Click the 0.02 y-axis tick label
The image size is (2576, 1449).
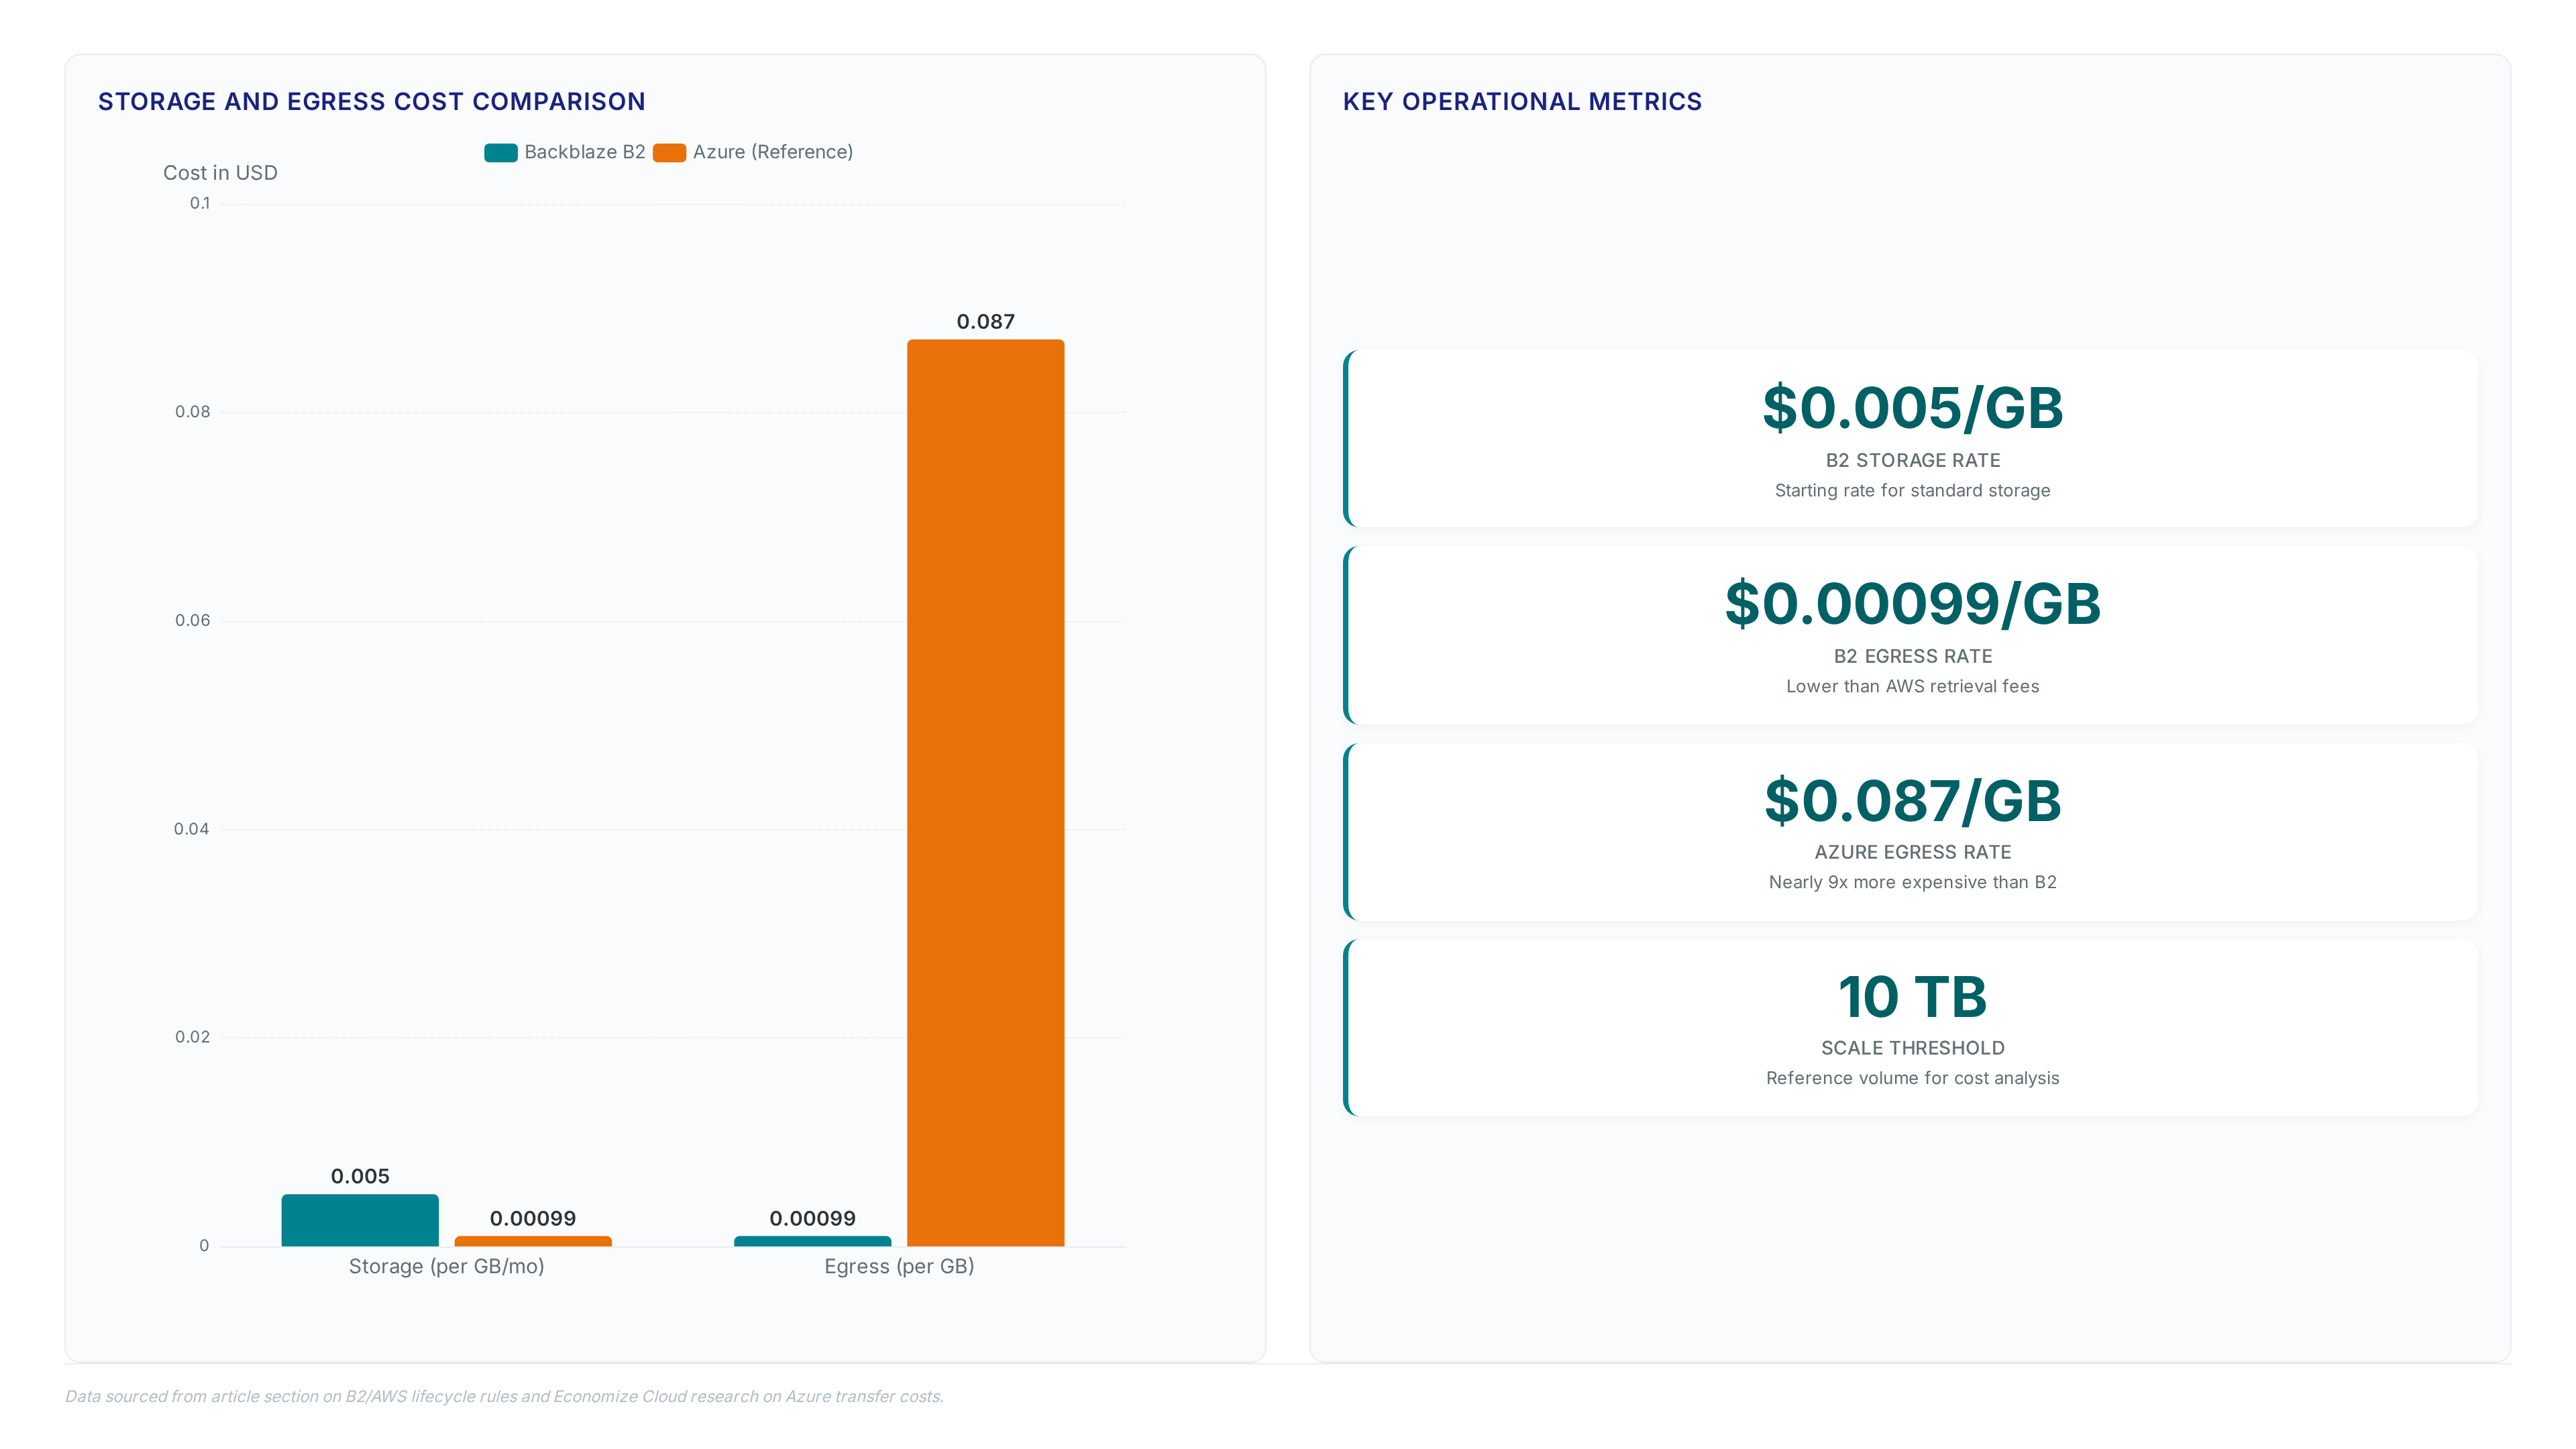coord(193,1037)
